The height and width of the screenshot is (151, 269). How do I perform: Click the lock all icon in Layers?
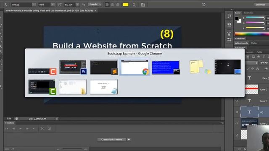pos(258,69)
